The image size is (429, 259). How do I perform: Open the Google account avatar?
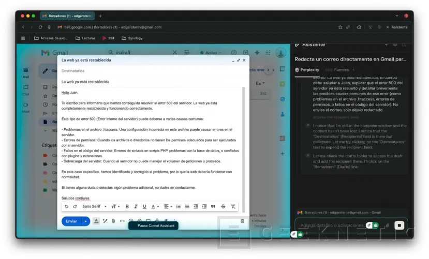[x=280, y=52]
